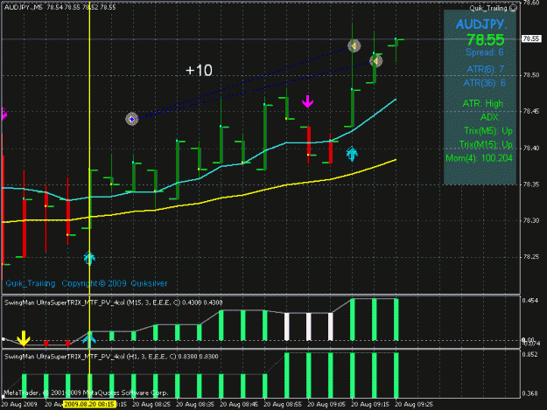Select the +10 profit text label
Image resolution: width=547 pixels, height=410 pixels.
(x=199, y=70)
